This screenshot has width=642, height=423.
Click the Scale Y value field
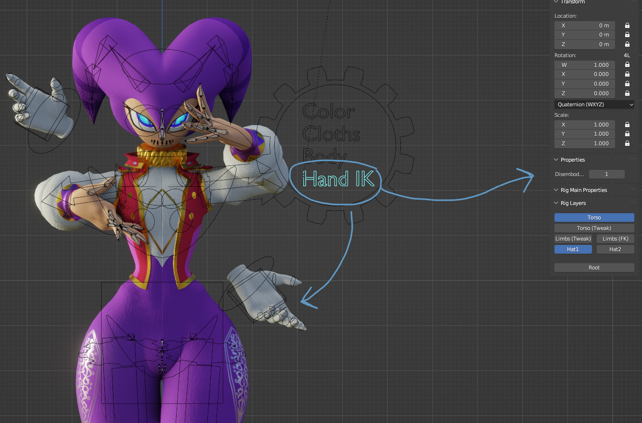pyautogui.click(x=585, y=134)
